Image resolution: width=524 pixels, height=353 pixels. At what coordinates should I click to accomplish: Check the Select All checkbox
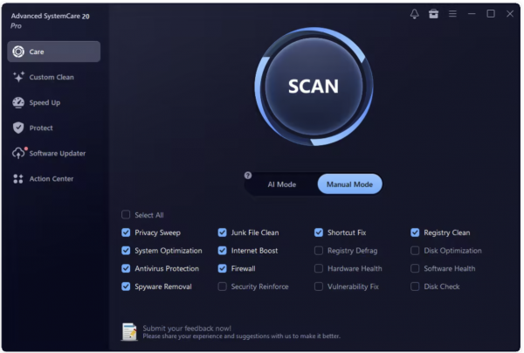(x=126, y=215)
